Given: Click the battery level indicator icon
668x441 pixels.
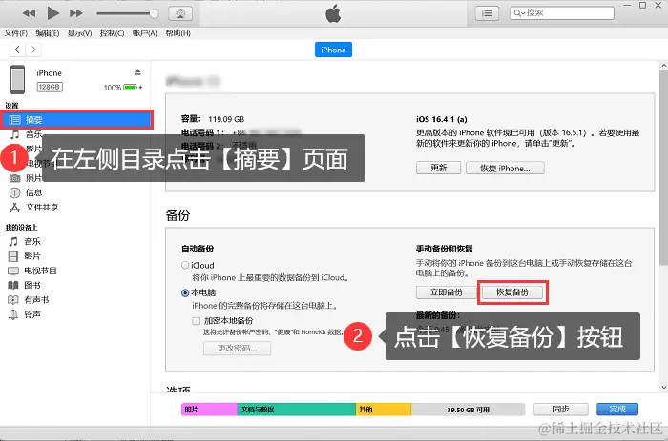Looking at the screenshot, I should (131, 88).
